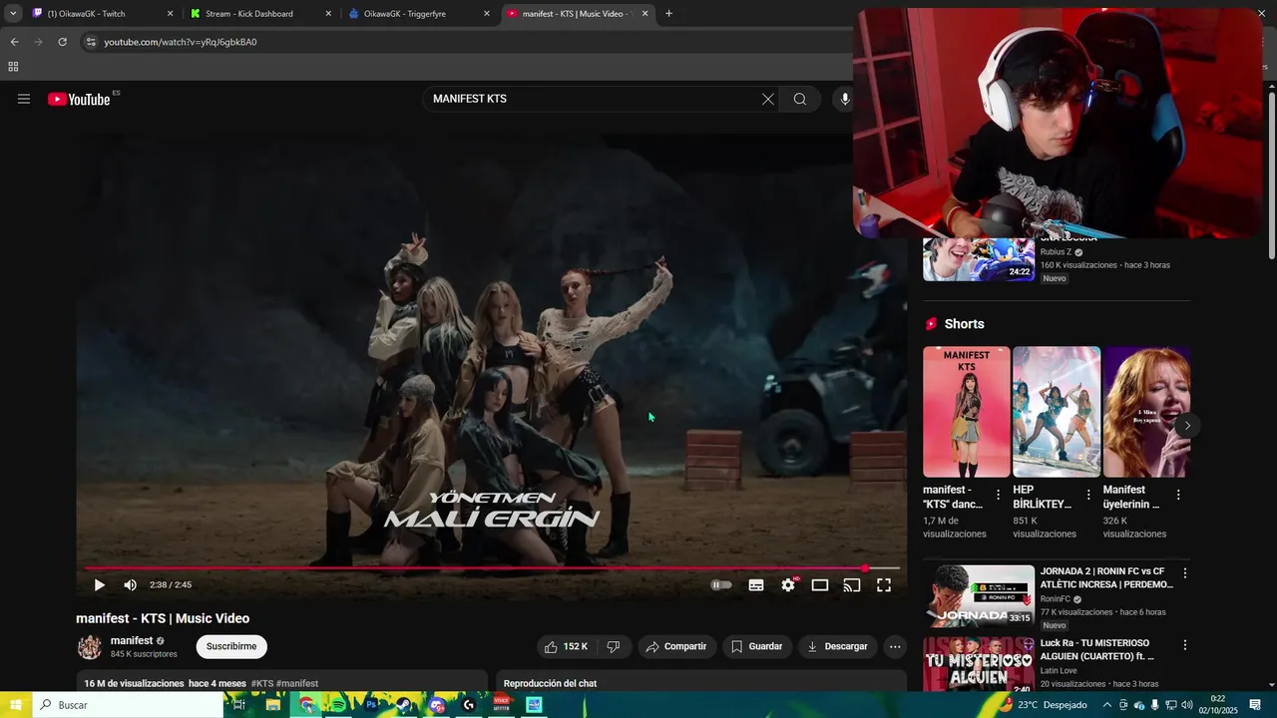The image size is (1277, 718).
Task: Open the manifest KTS dance Short
Action: click(x=967, y=412)
